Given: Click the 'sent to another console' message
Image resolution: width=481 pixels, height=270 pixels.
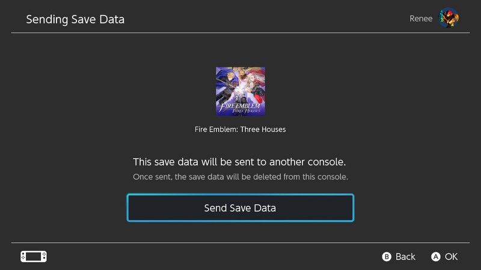Looking at the screenshot, I should (240, 162).
